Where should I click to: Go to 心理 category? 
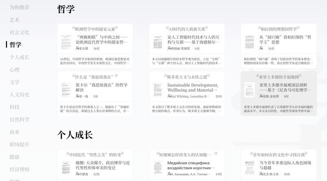click(x=14, y=70)
